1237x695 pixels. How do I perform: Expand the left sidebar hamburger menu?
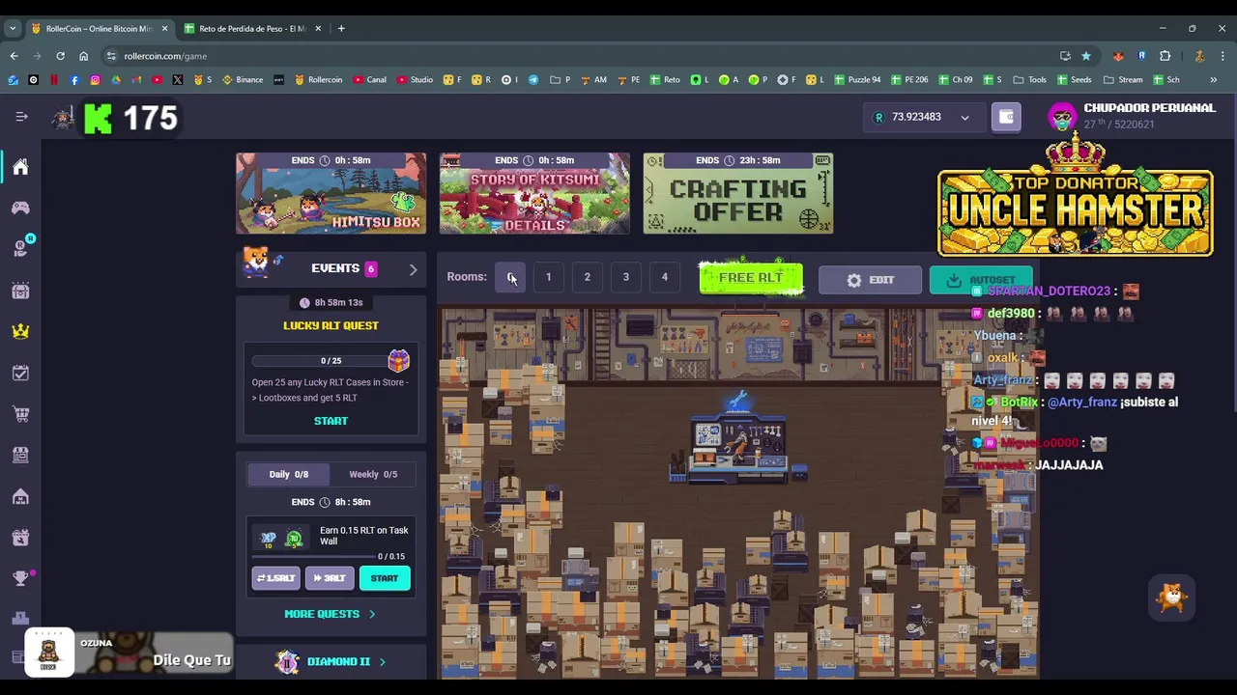pos(21,117)
